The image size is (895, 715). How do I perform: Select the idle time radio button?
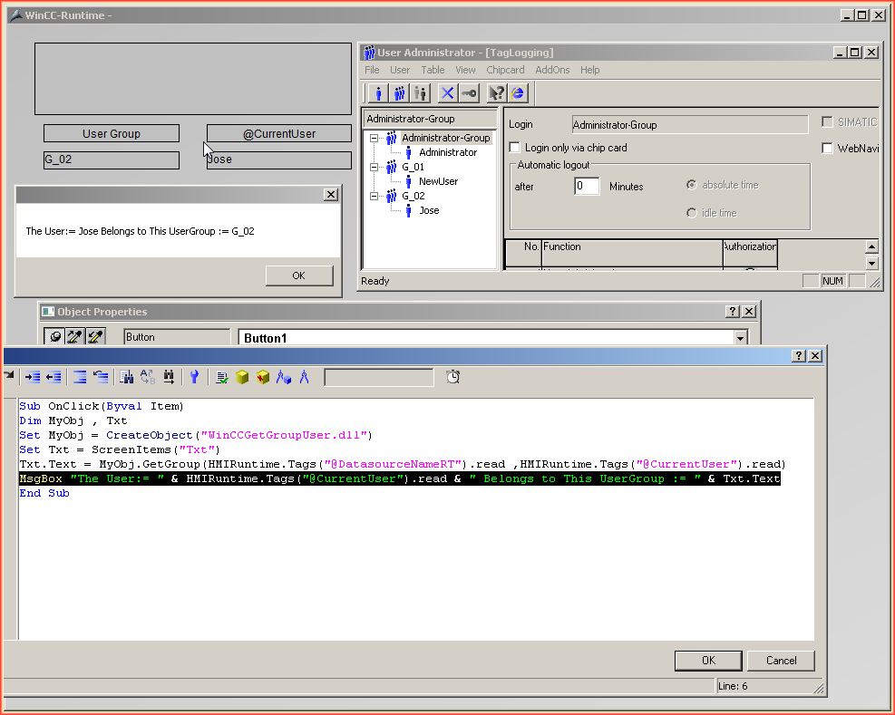(x=692, y=213)
